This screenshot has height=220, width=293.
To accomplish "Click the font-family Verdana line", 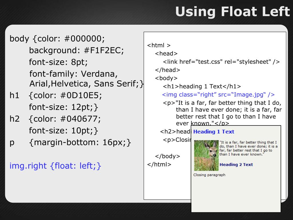I will [74, 74].
